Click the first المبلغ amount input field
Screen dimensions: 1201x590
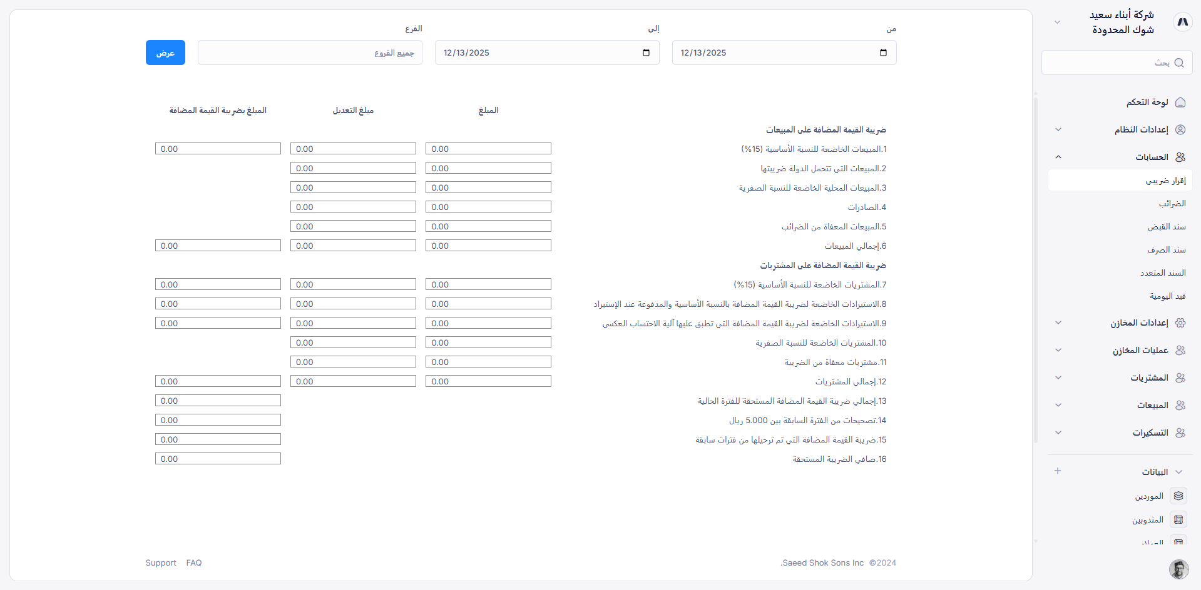[488, 149]
